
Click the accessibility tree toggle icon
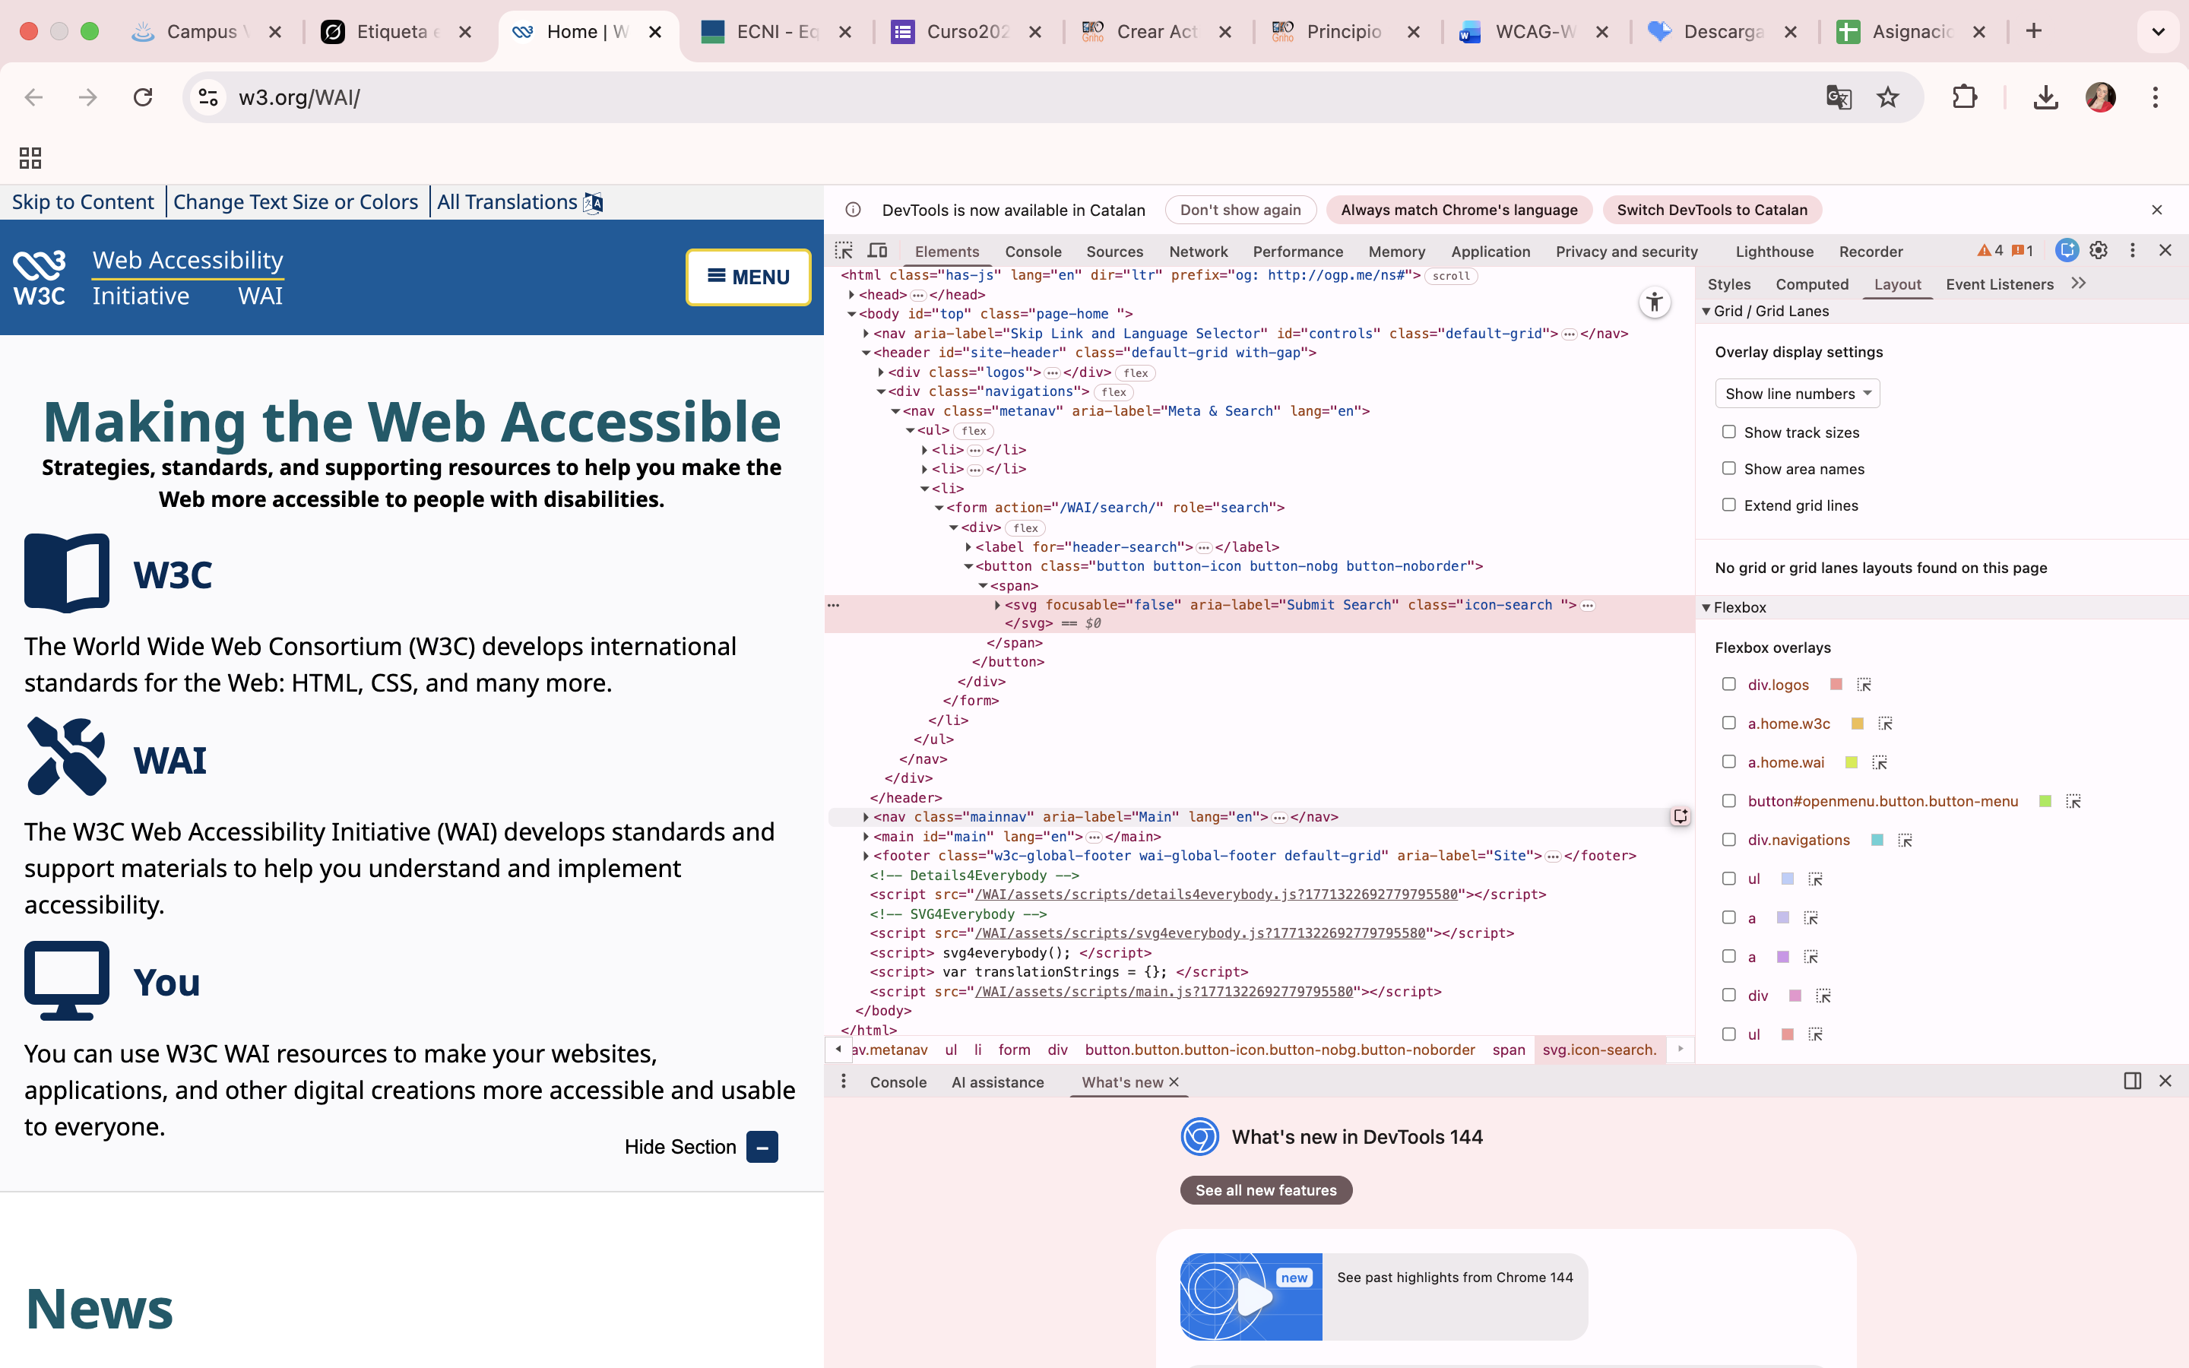1655,302
